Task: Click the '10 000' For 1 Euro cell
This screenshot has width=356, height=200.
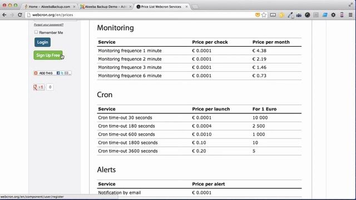Action: [x=260, y=118]
